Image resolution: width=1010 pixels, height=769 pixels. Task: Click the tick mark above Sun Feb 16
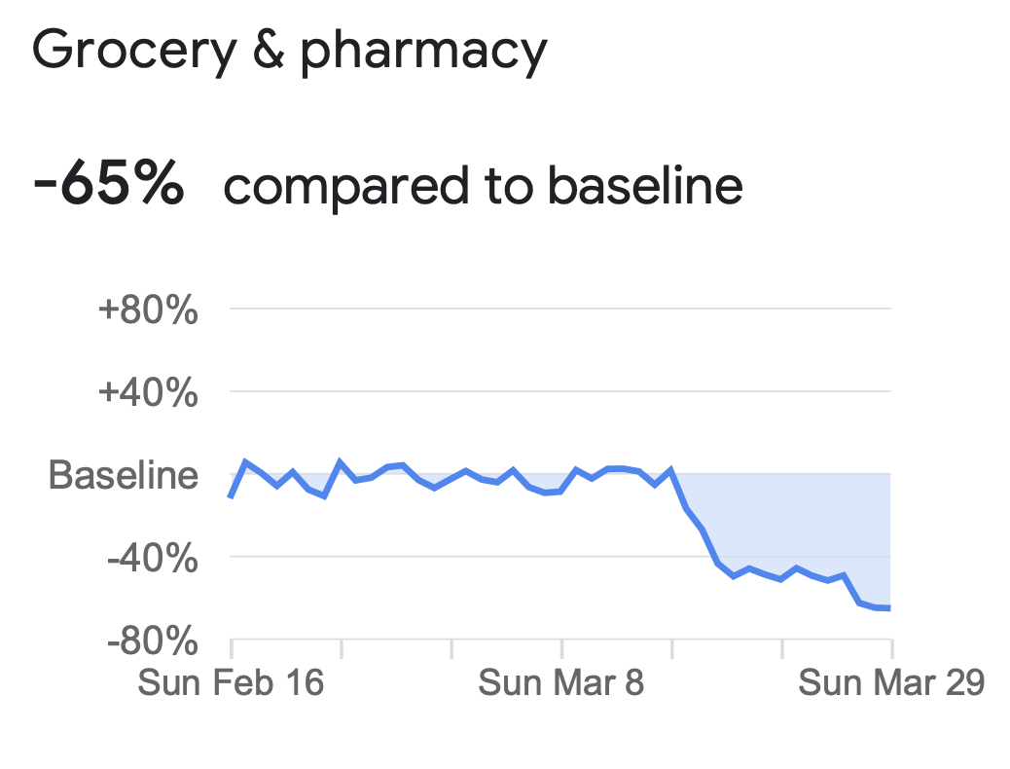232,649
